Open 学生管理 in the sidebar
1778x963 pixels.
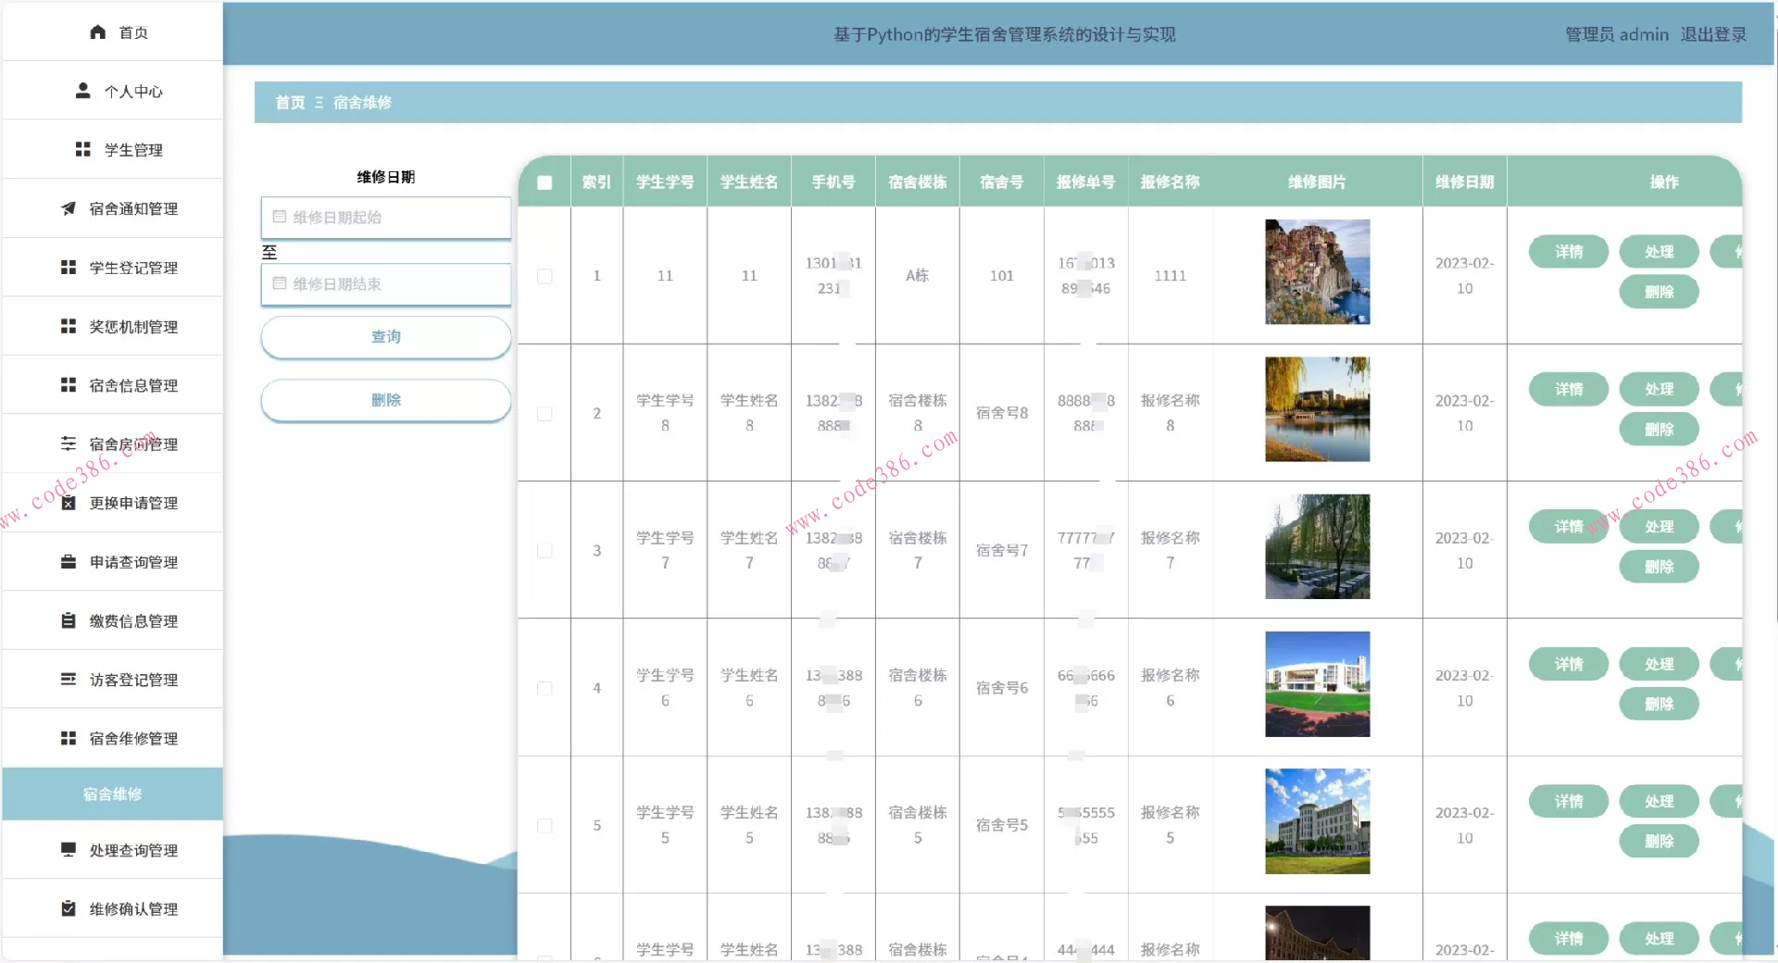click(x=133, y=150)
